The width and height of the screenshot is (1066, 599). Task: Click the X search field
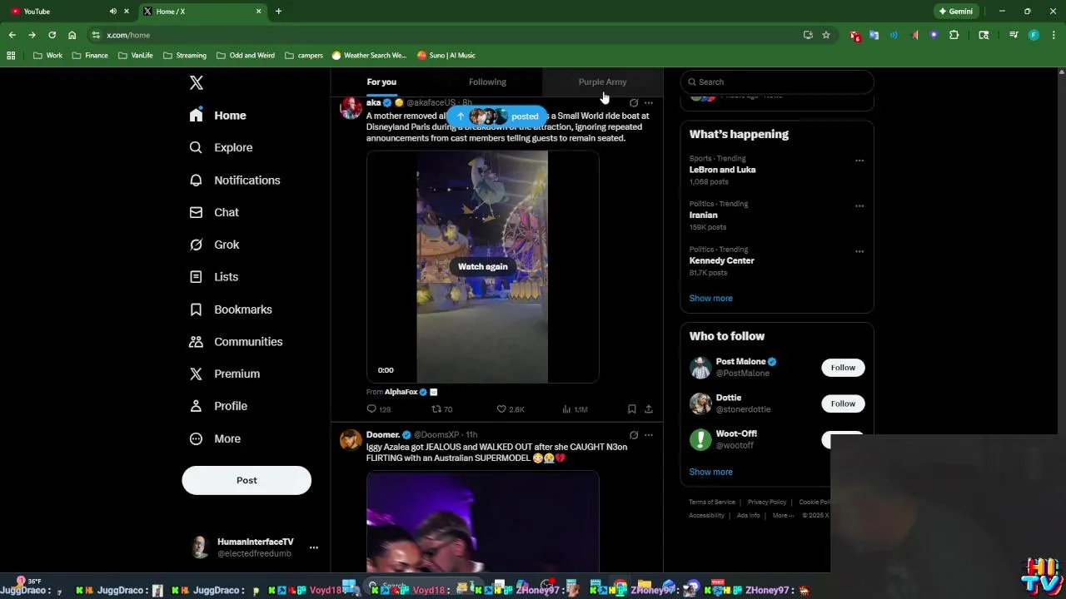click(777, 82)
